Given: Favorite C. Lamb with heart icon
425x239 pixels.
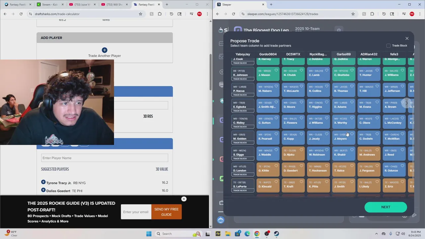Looking at the screenshot, I should tap(327, 70).
